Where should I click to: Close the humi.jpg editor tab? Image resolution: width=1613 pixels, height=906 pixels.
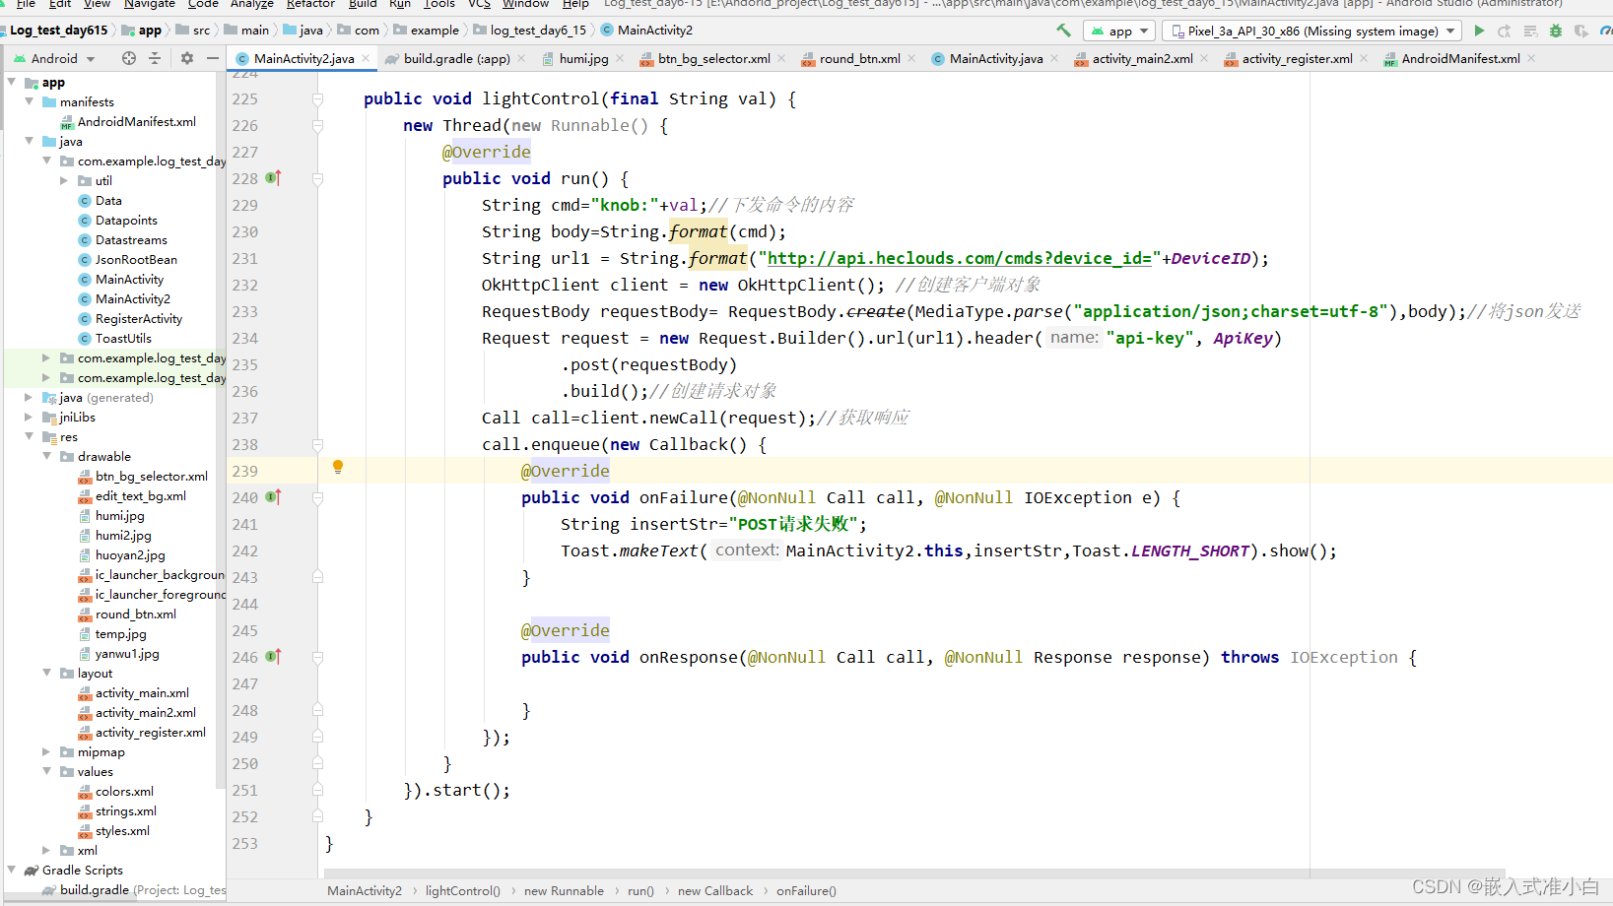[x=620, y=58]
